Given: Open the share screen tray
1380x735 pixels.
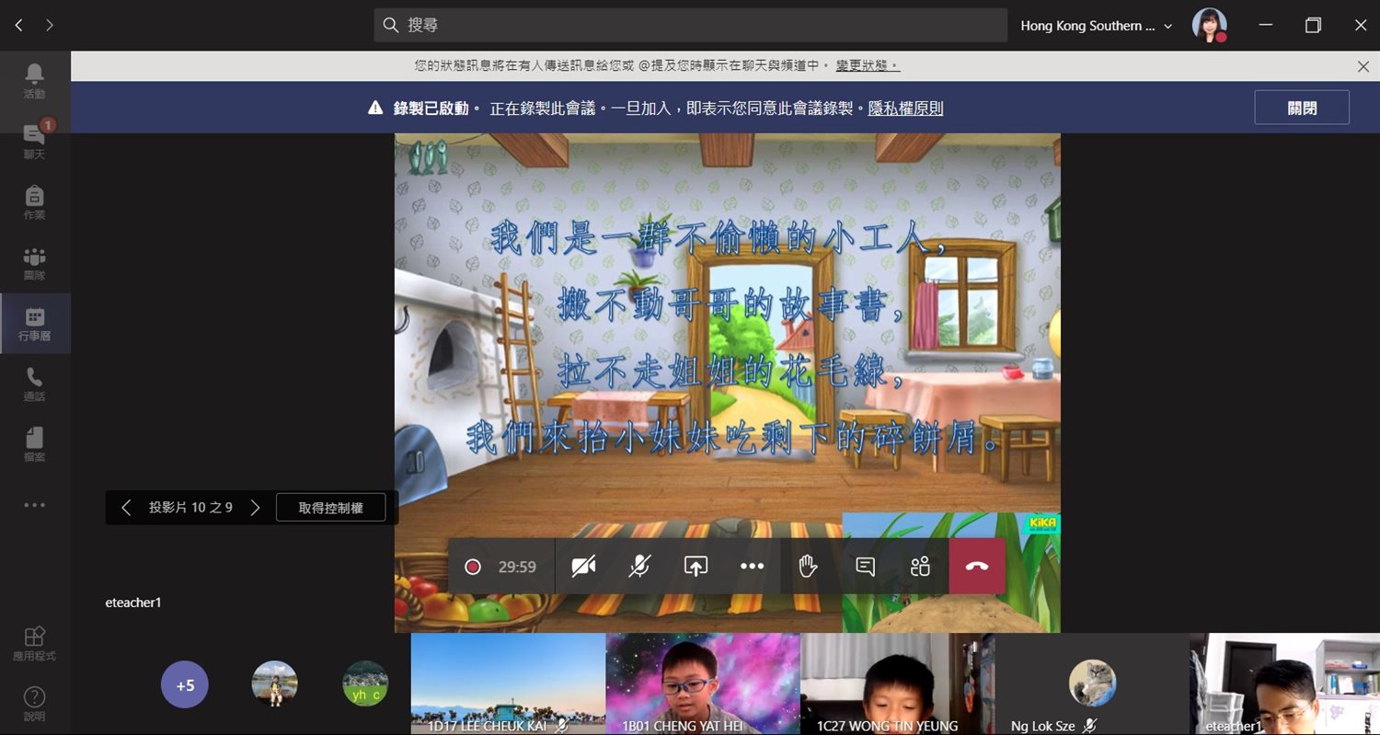Looking at the screenshot, I should pyautogui.click(x=696, y=567).
